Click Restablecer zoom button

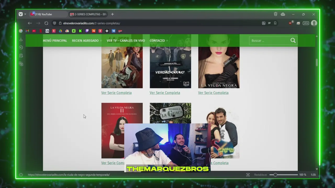pos(260,175)
